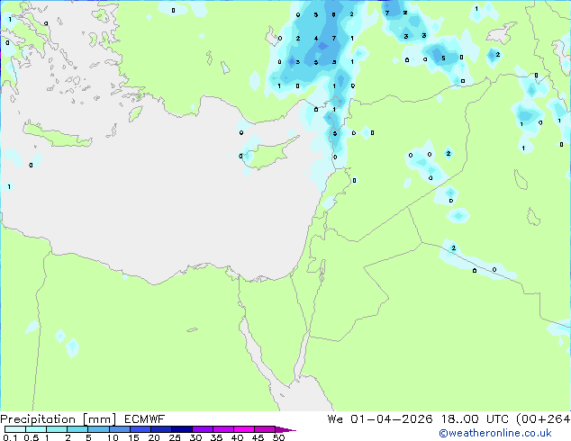Click the '45' legend value label
The height and width of the screenshot is (441, 571).
(x=258, y=437)
